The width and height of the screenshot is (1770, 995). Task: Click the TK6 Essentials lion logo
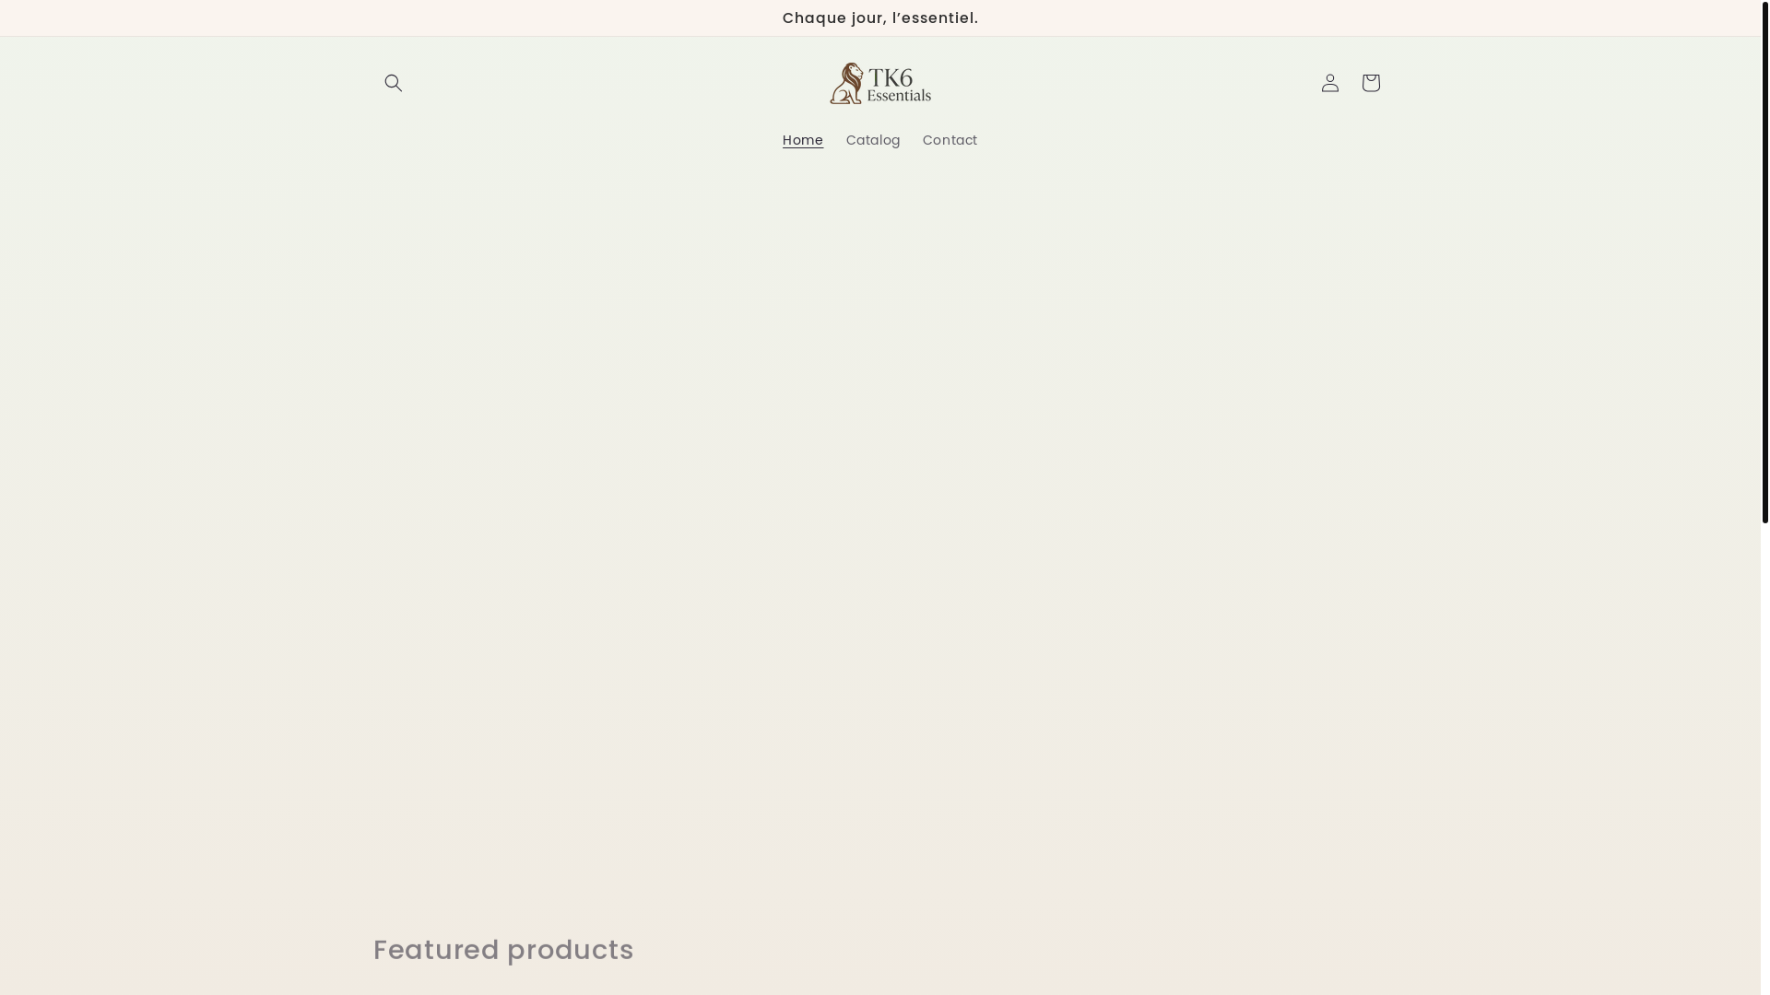[880, 83]
